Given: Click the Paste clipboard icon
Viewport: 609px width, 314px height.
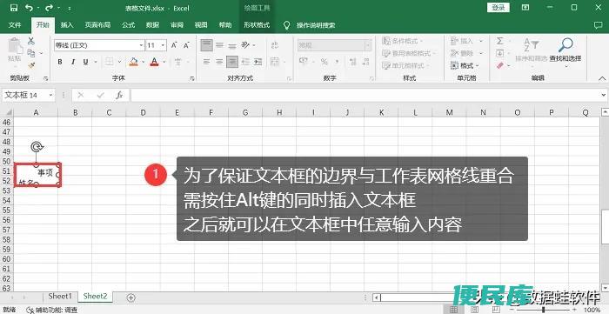Looking at the screenshot, I should 15,47.
